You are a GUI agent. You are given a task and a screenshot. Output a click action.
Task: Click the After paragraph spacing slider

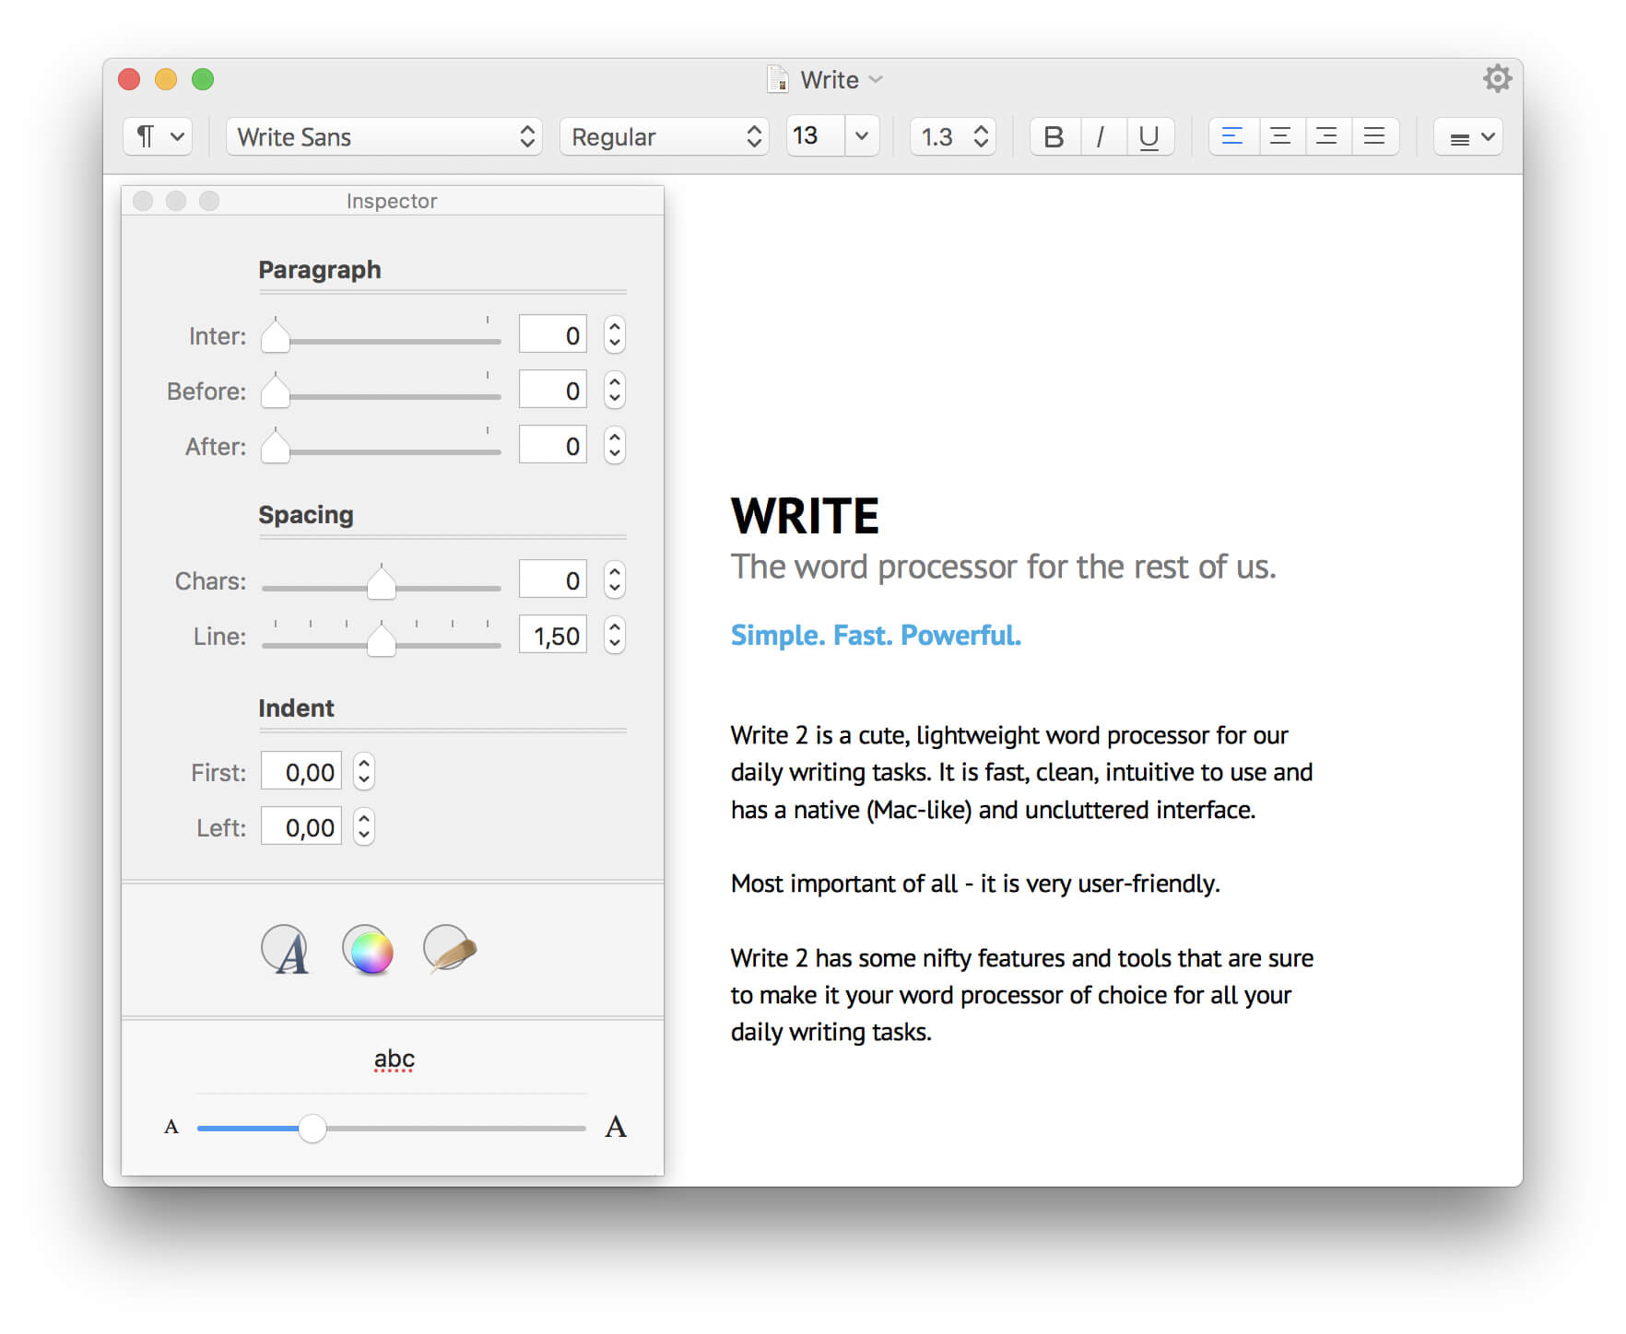(382, 447)
